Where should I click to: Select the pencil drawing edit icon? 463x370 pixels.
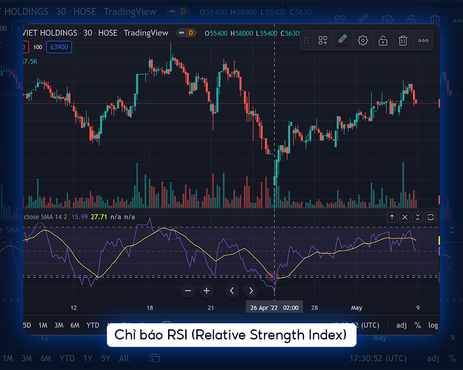click(x=343, y=40)
